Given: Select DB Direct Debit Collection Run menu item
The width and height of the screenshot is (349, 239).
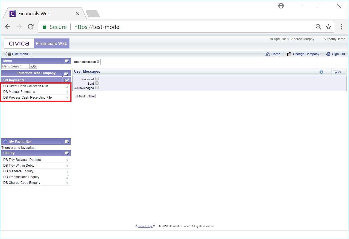Looking at the screenshot, I should click(26, 86).
